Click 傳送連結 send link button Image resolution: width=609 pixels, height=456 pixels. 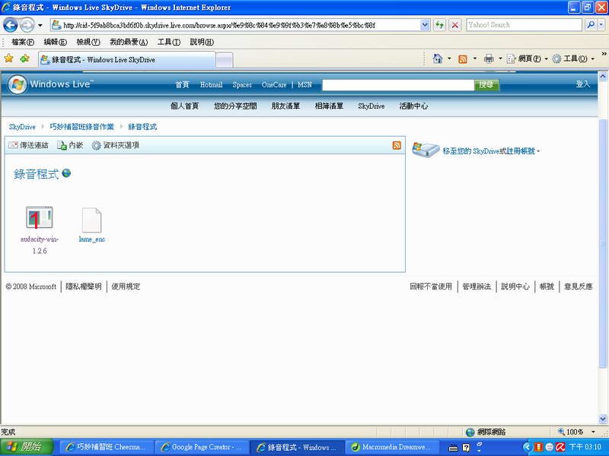coord(28,145)
